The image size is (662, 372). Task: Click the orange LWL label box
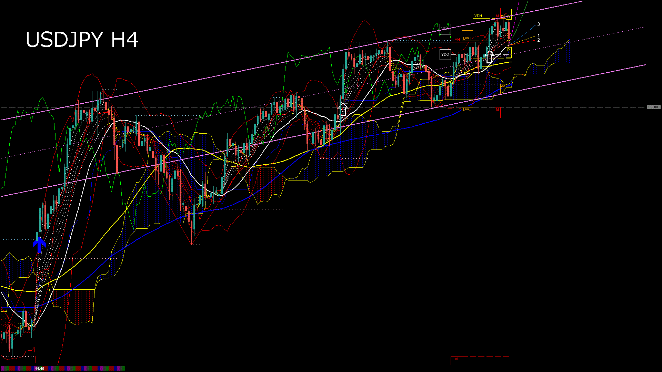[x=467, y=110]
